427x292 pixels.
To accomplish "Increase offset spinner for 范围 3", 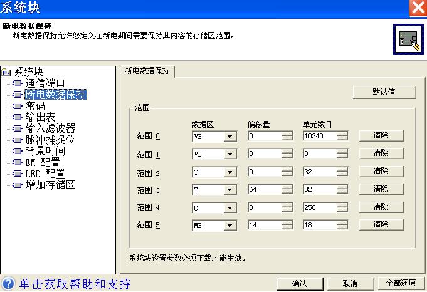I will [287, 186].
